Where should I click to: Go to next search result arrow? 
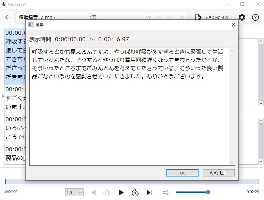coord(169,17)
